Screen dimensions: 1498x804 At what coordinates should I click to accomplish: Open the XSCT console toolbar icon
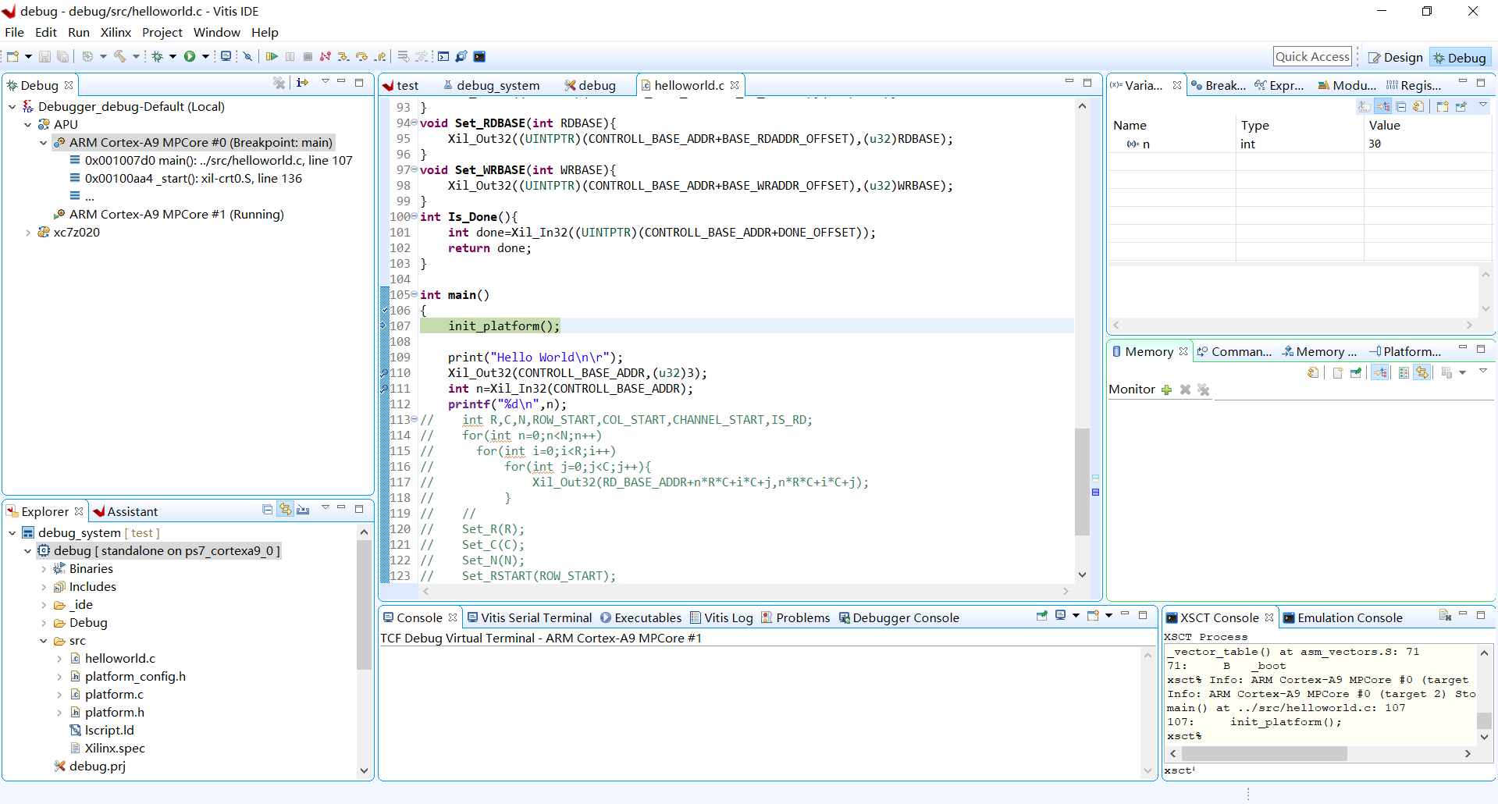pos(443,56)
